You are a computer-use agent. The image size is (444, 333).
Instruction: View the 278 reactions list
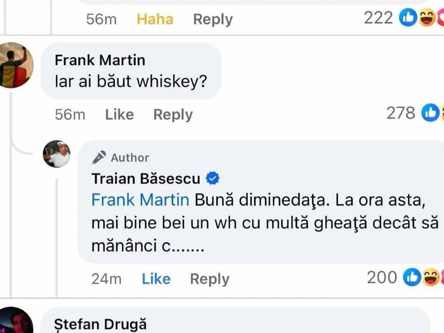click(401, 113)
